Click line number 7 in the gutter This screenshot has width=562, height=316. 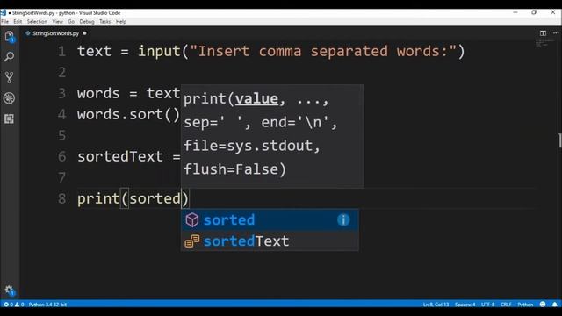coord(62,177)
